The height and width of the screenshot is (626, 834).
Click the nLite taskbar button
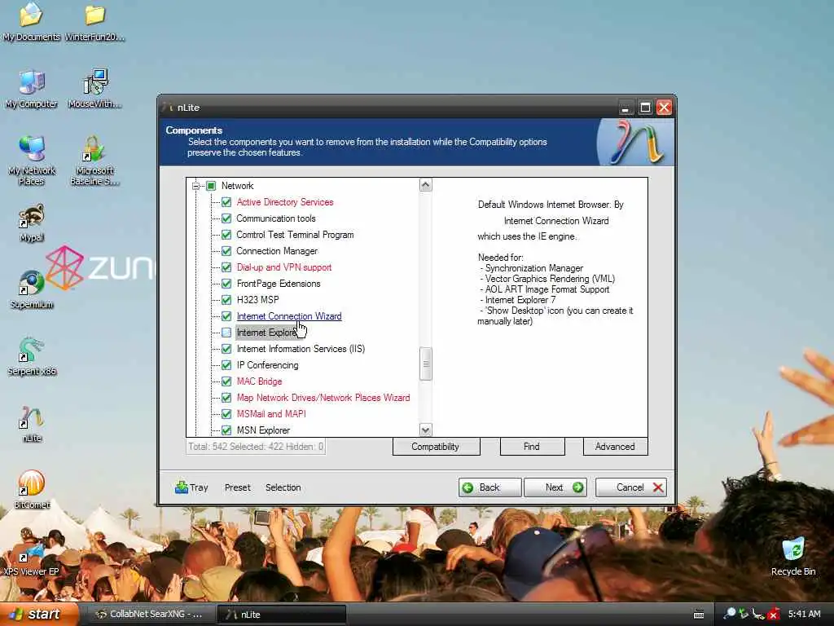tap(282, 615)
